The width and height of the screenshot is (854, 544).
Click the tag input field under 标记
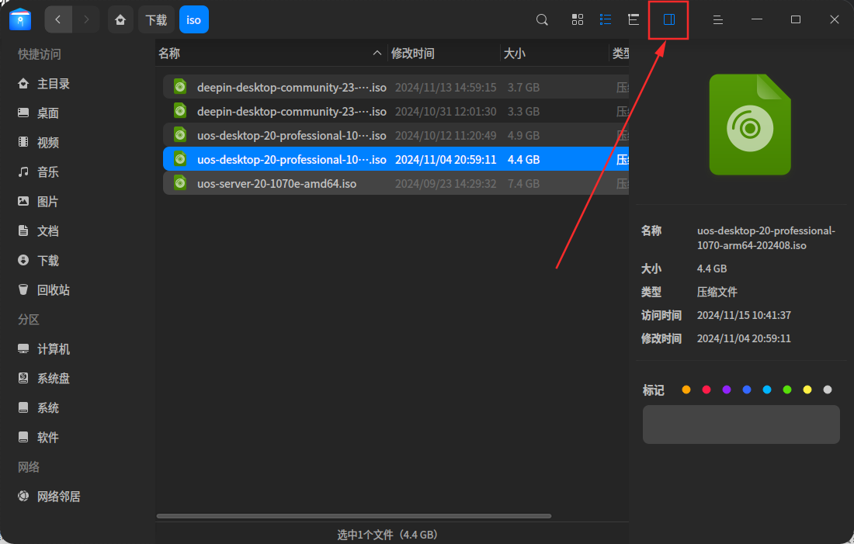coord(741,424)
